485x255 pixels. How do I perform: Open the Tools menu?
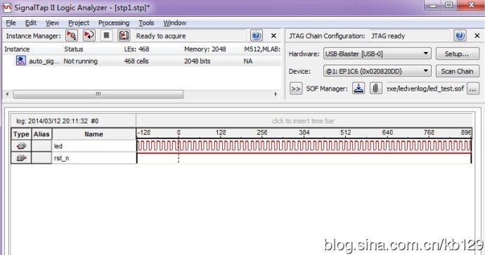point(146,23)
